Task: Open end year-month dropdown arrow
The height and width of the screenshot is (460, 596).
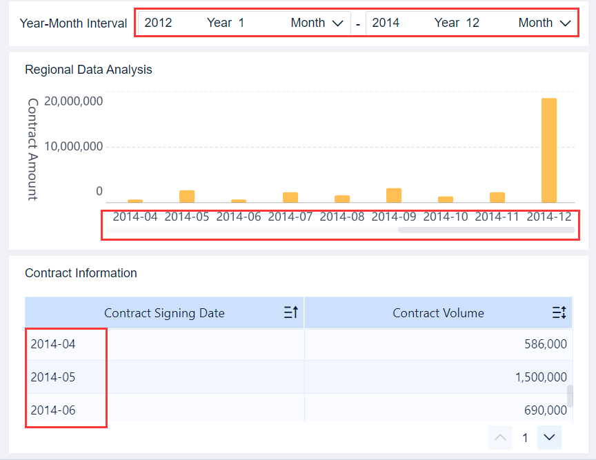Action: [x=565, y=23]
